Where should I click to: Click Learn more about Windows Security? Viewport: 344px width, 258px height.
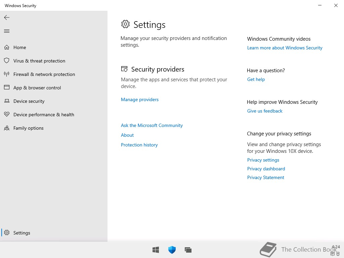285,48
